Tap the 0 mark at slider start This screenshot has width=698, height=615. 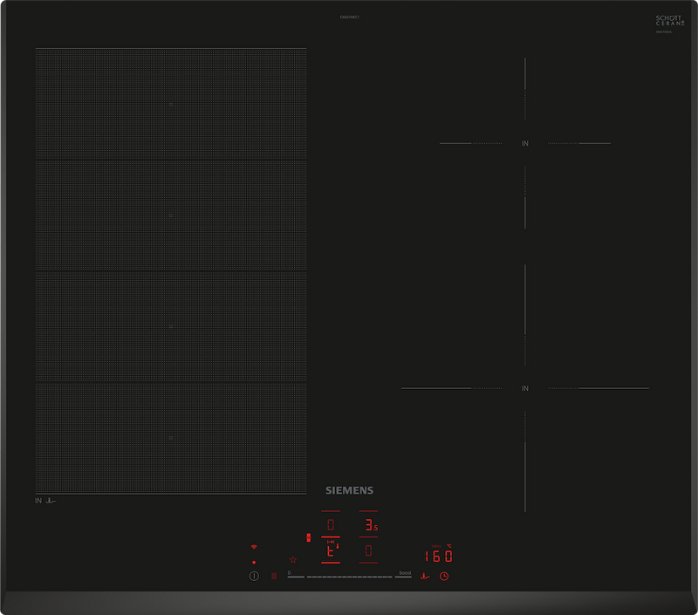289,572
